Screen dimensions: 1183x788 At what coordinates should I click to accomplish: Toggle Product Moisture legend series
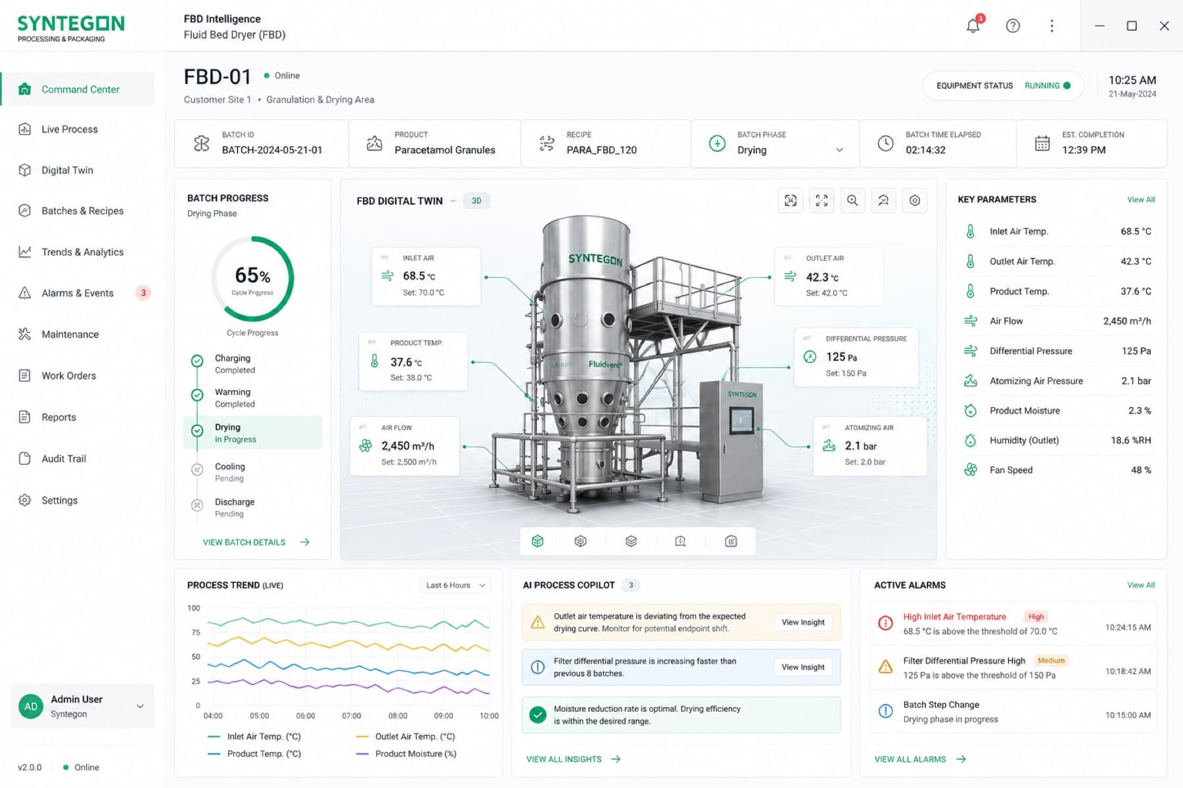click(406, 754)
